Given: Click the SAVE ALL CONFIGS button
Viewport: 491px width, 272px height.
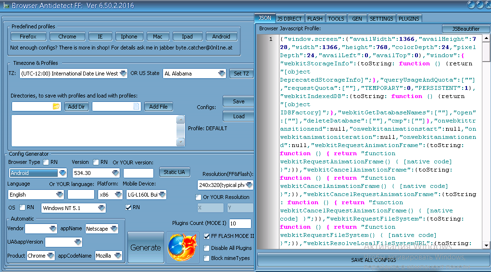Looking at the screenshot, I should [x=373, y=260].
